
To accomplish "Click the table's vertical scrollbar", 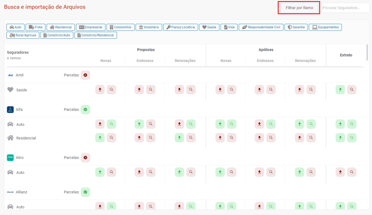I will click(x=367, y=53).
